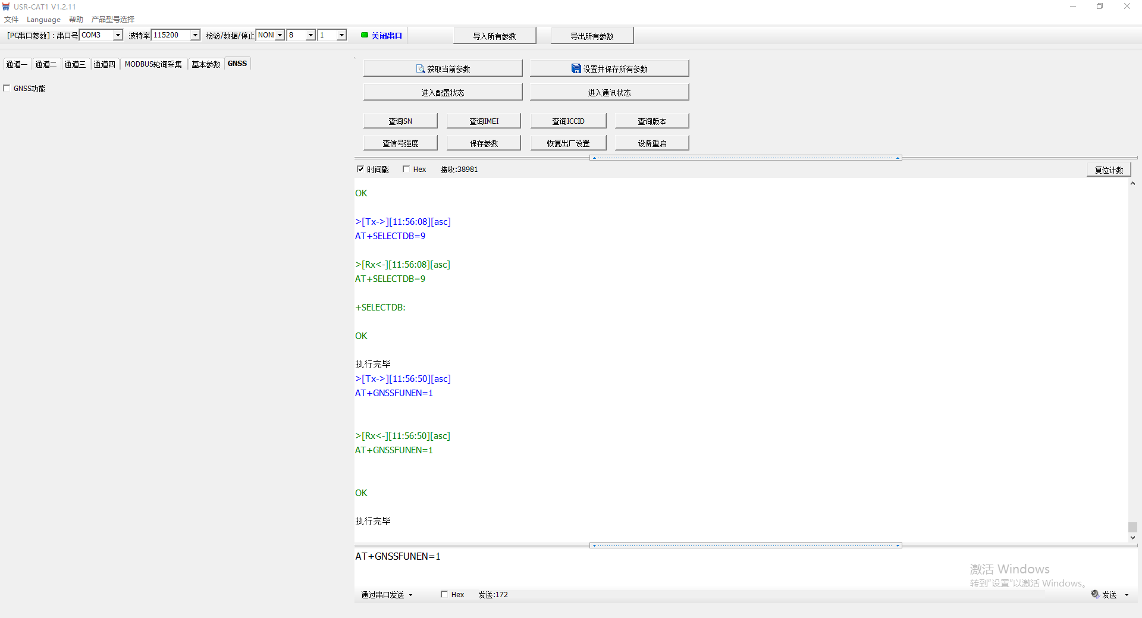Click the green serial port status indicator
The width and height of the screenshot is (1142, 618).
[x=365, y=35]
